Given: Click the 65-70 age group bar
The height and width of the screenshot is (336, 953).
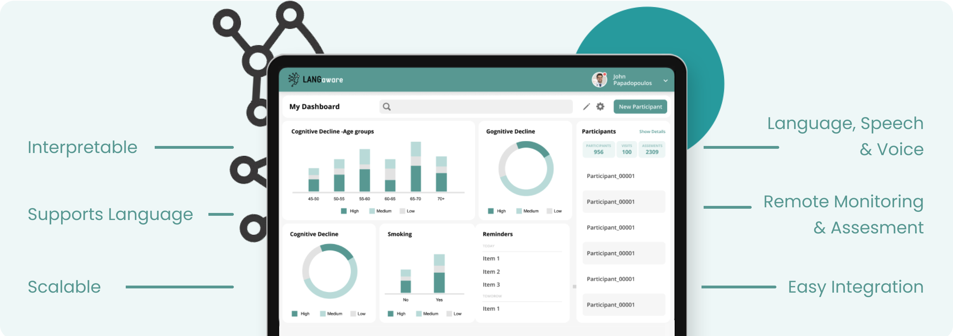Looking at the screenshot, I should coord(416,166).
